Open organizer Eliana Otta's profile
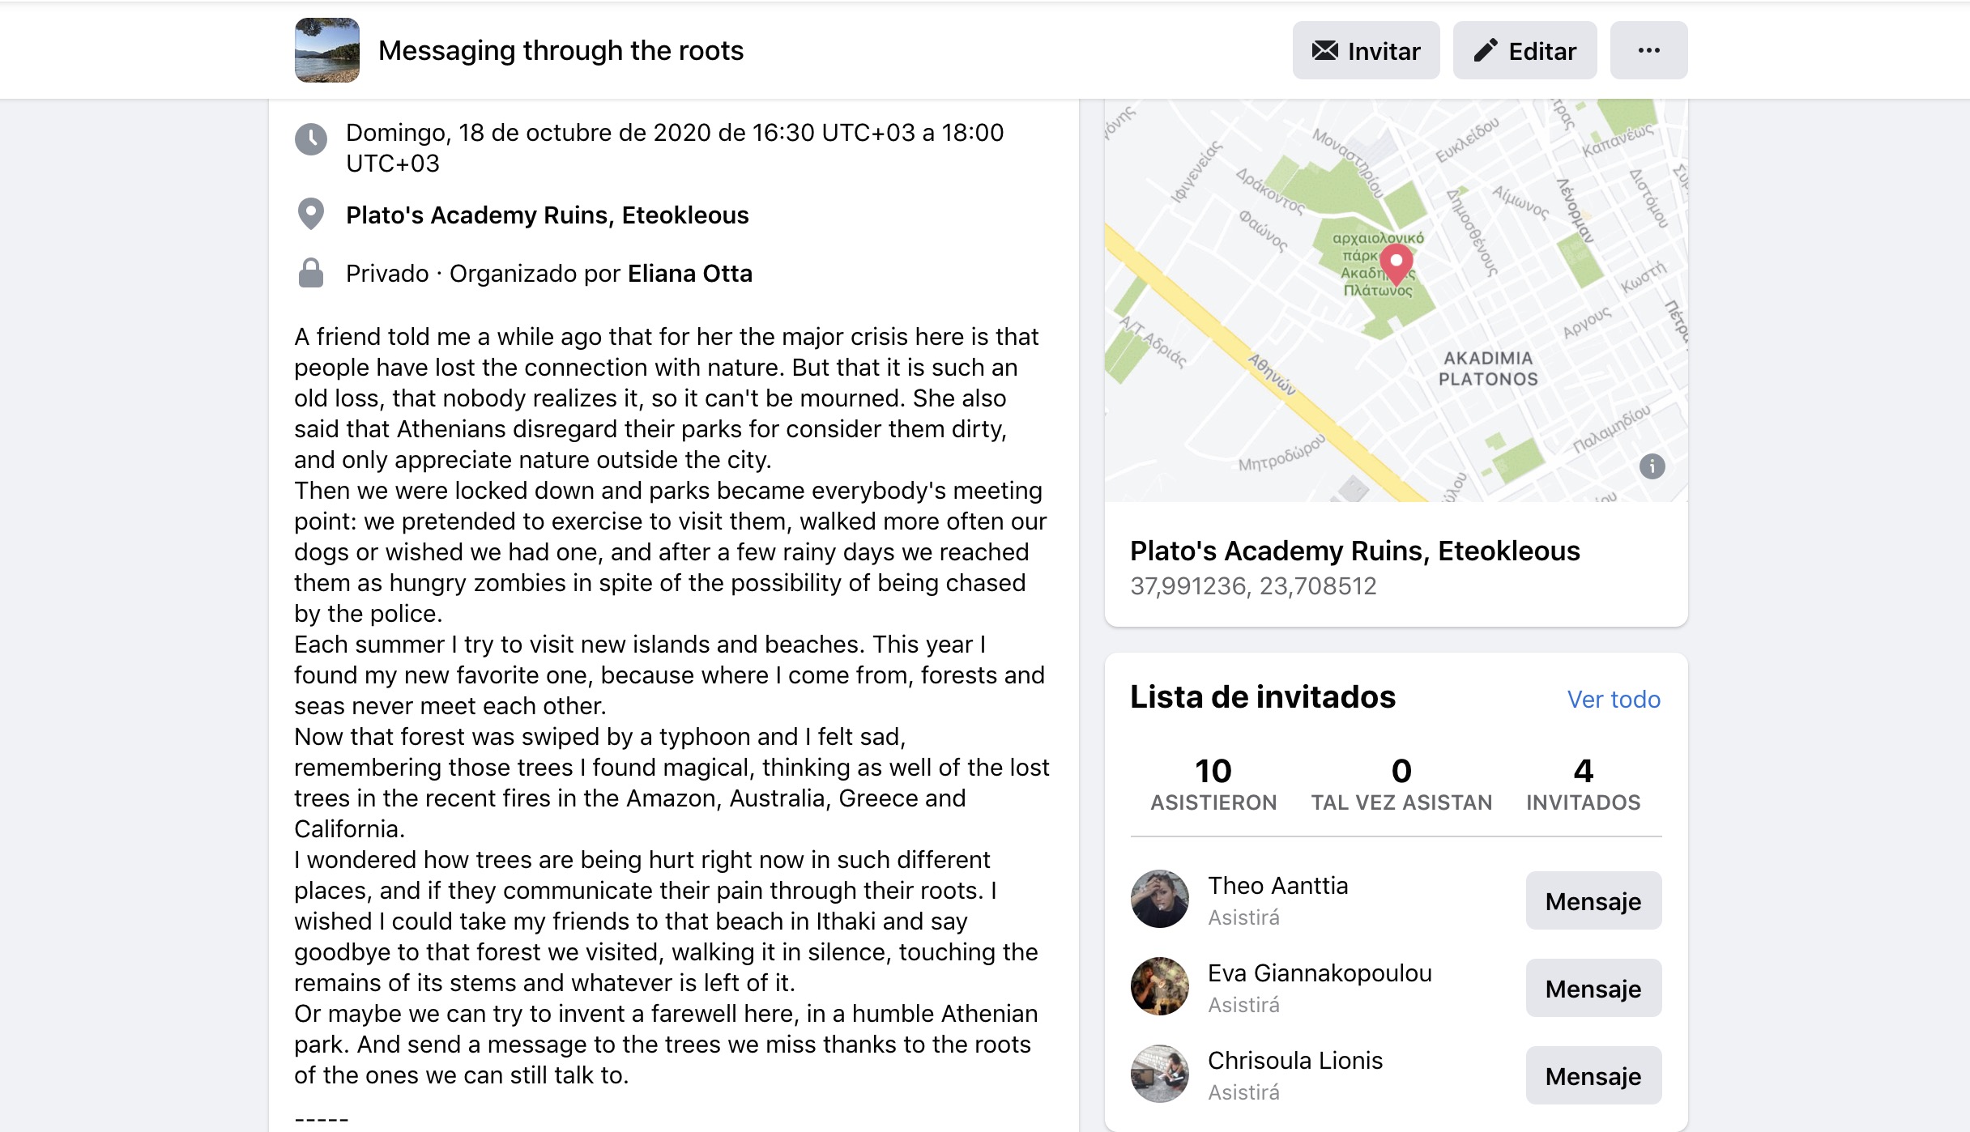 pos(689,274)
